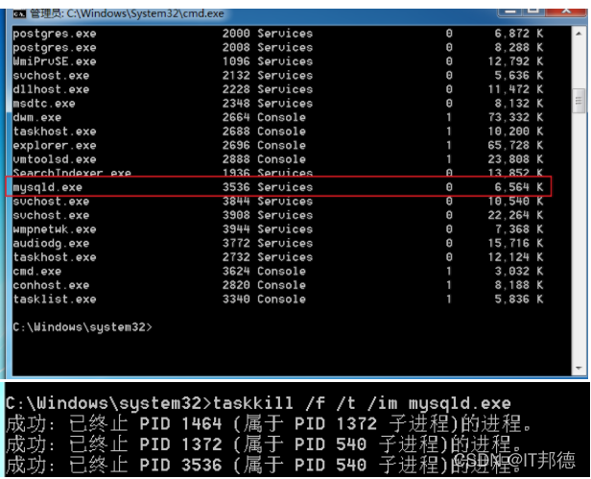
Task: Click the scrollbar down arrow
Action: (x=579, y=368)
